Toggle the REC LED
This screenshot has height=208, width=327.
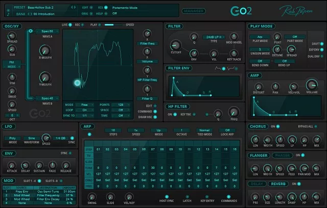click(83, 25)
